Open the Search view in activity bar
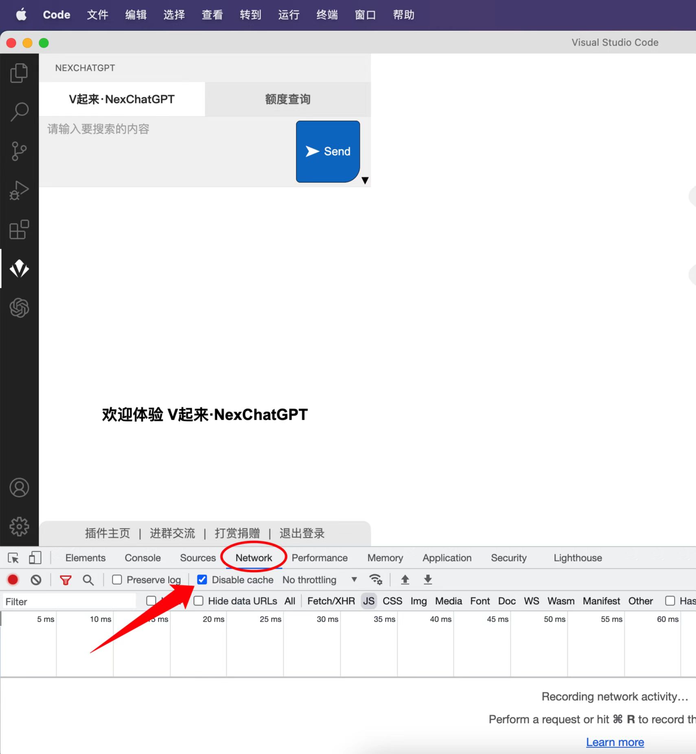The height and width of the screenshot is (754, 696). [x=19, y=112]
